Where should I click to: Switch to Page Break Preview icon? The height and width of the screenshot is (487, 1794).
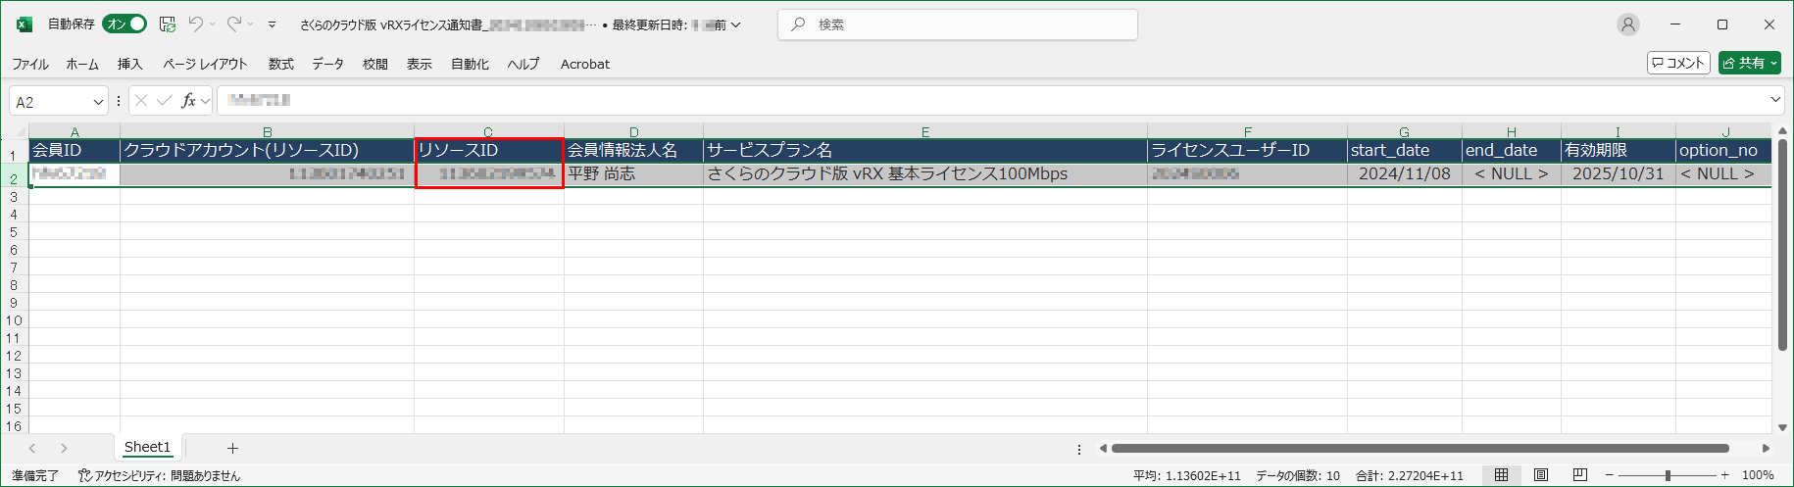click(1579, 475)
